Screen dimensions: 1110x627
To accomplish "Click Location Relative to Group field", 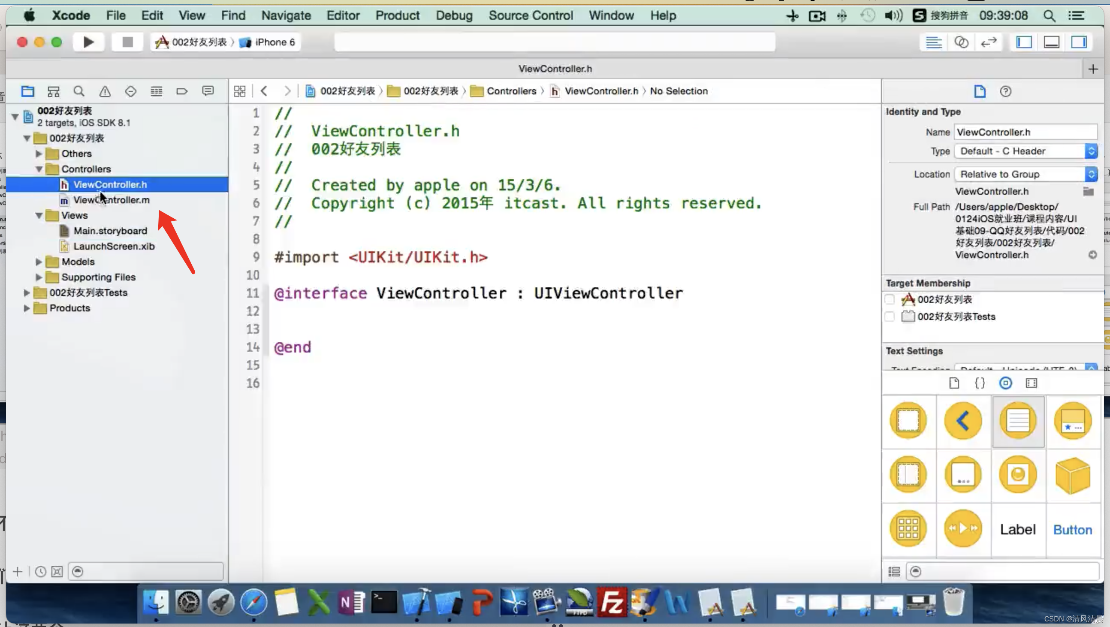I will (x=1022, y=174).
